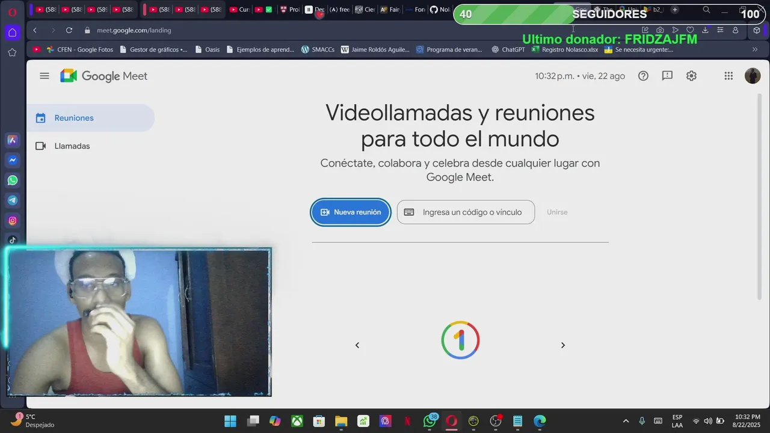Open WhatsApp taskbar icon with 38 badge
The height and width of the screenshot is (433, 770).
pyautogui.click(x=430, y=421)
